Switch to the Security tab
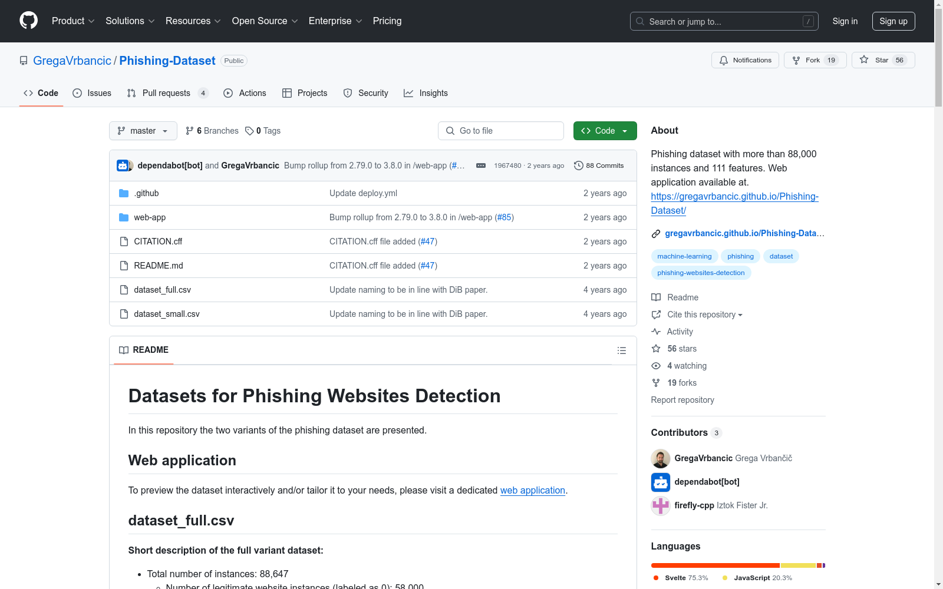The height and width of the screenshot is (589, 943). (x=365, y=93)
